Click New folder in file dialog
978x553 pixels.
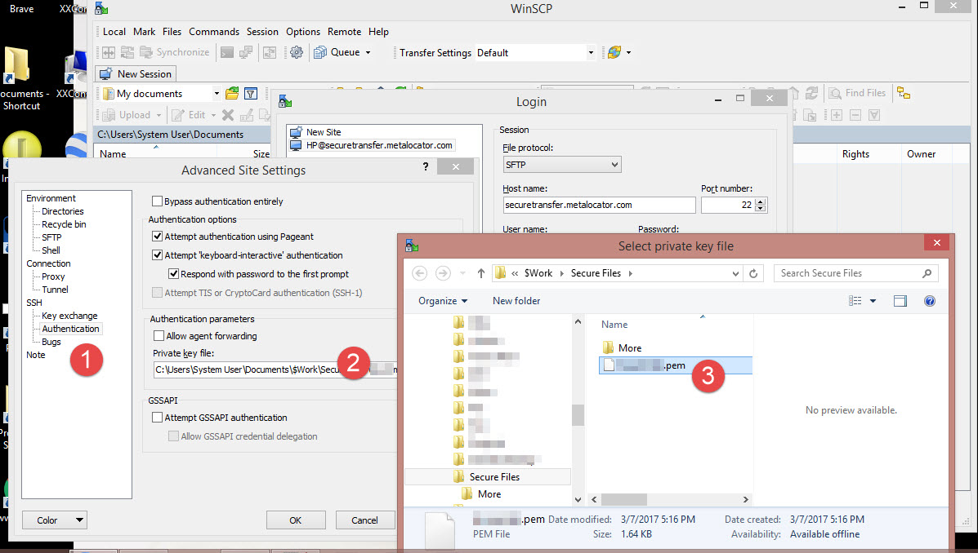[x=516, y=301]
